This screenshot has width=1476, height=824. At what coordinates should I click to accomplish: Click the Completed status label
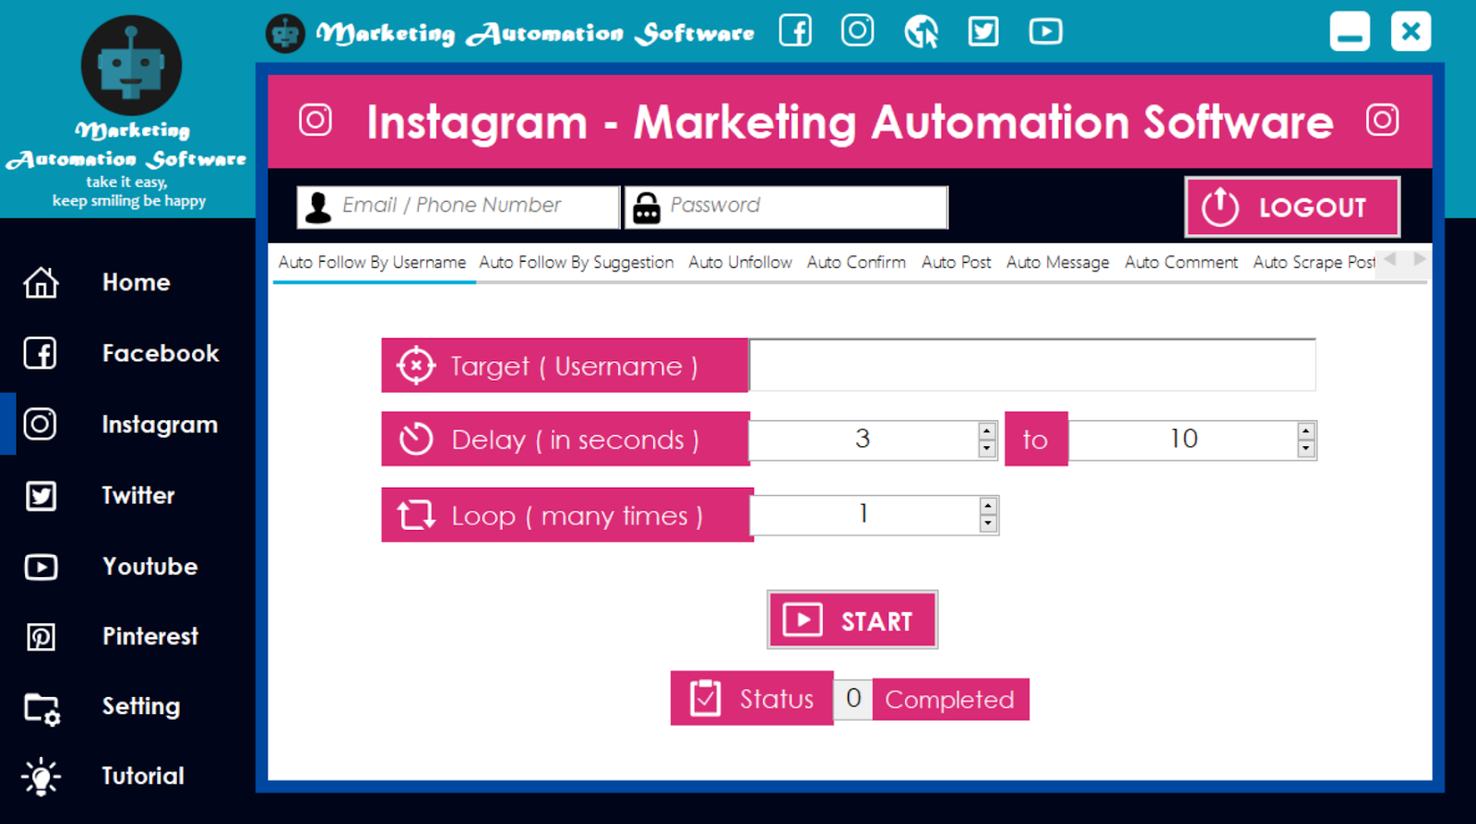950,700
